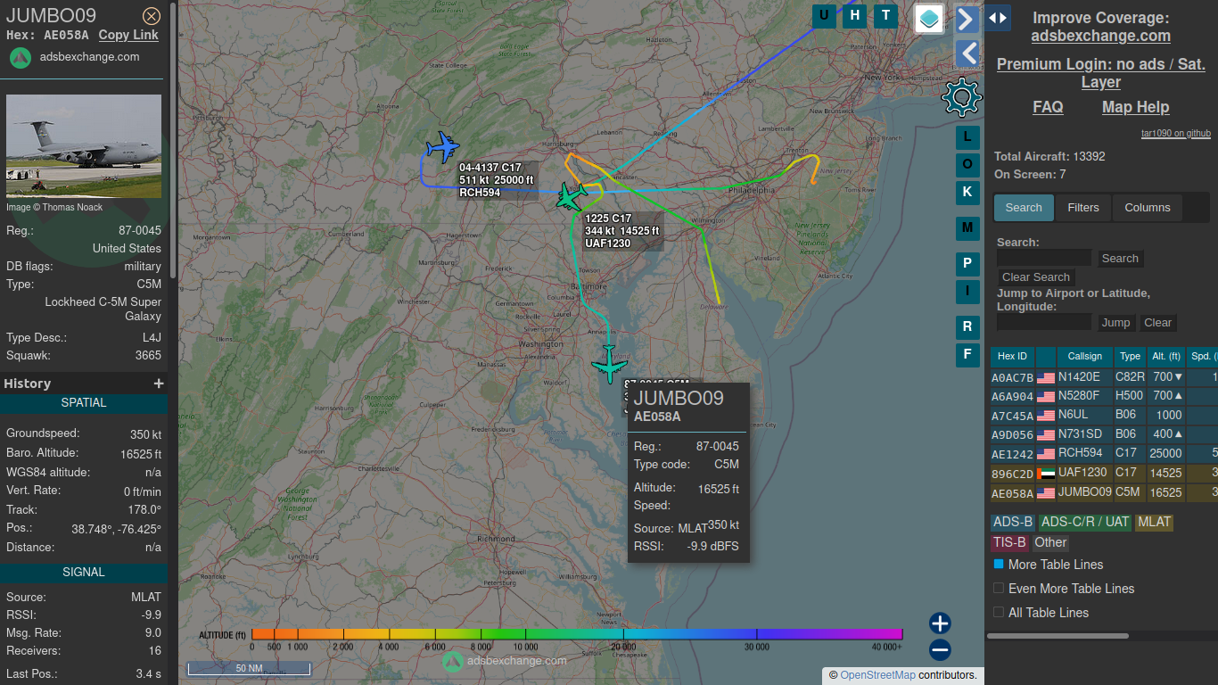Image resolution: width=1218 pixels, height=685 pixels.
Task: Select the UAF1230 green aircraft icon
Action: (x=572, y=196)
